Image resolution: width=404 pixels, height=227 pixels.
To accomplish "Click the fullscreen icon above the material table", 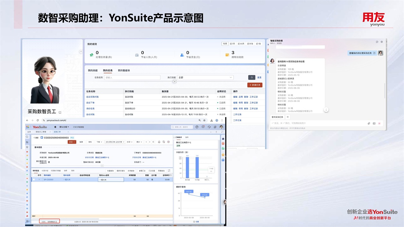I will click(169, 171).
